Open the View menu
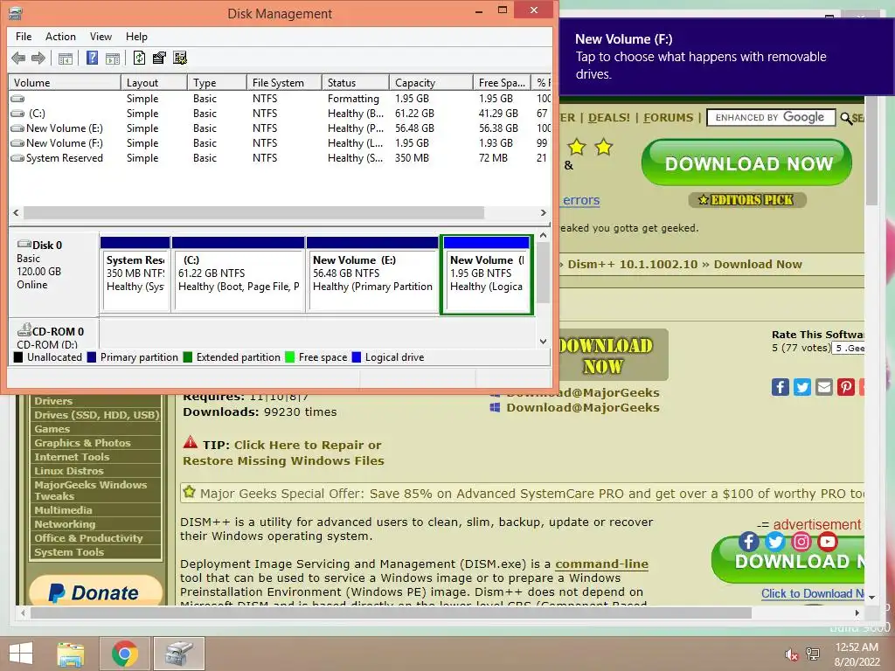 101,37
